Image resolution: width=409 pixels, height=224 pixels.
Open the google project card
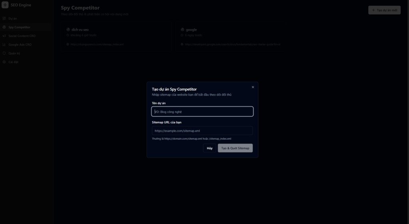[x=230, y=36]
